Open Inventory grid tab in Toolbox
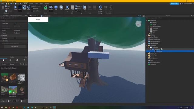The image size is (194, 109). (x=10, y=60)
